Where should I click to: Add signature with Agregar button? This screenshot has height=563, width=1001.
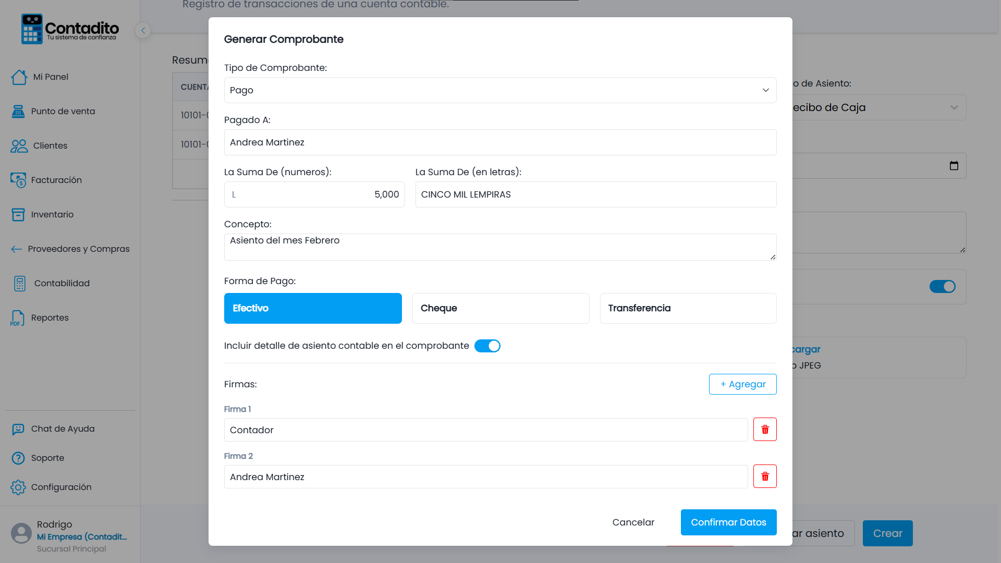(743, 384)
